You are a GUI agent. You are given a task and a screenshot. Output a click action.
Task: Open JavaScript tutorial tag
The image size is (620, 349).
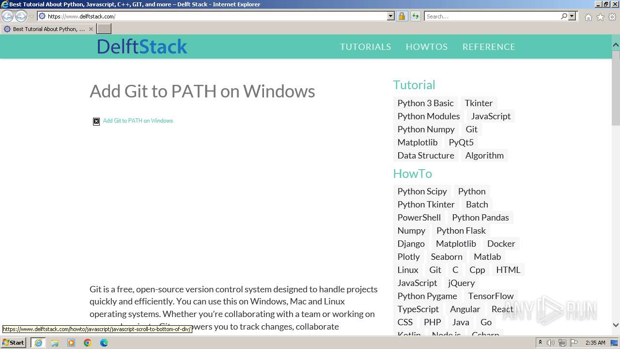coord(491,116)
